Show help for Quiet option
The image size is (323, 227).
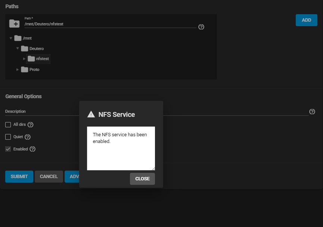pos(27,137)
